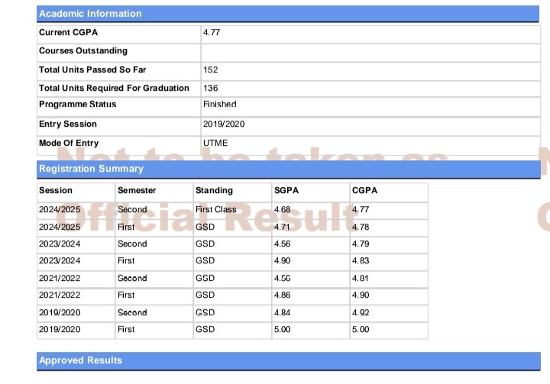Select the value 136 units required
Viewport: 550px width, 384px height.
[x=211, y=88]
